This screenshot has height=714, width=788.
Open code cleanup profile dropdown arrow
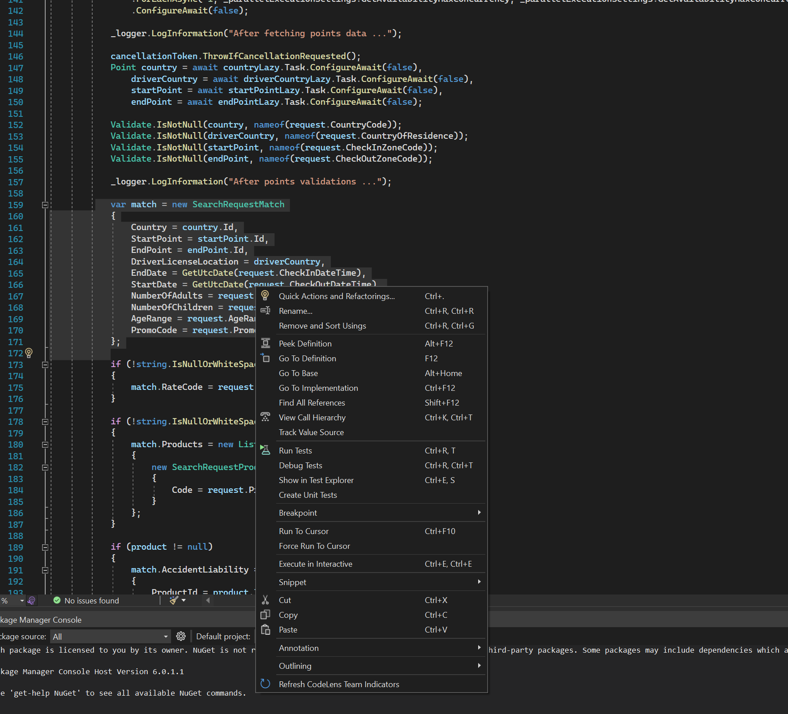point(184,600)
